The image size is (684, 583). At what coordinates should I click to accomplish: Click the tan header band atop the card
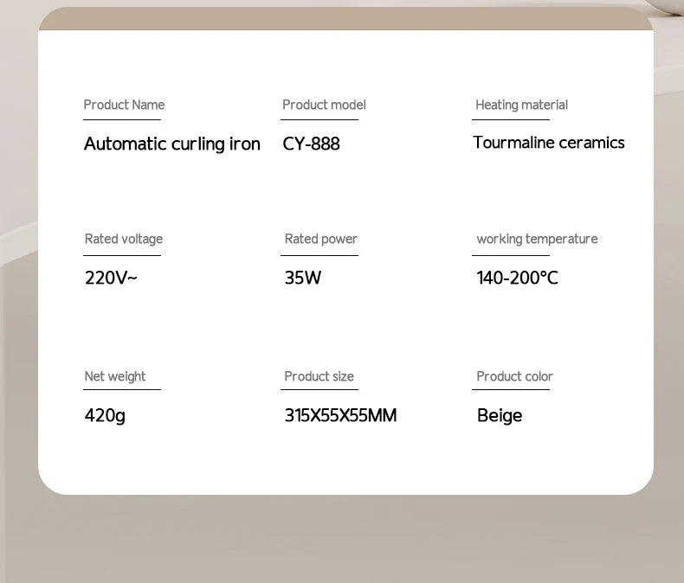point(345,18)
